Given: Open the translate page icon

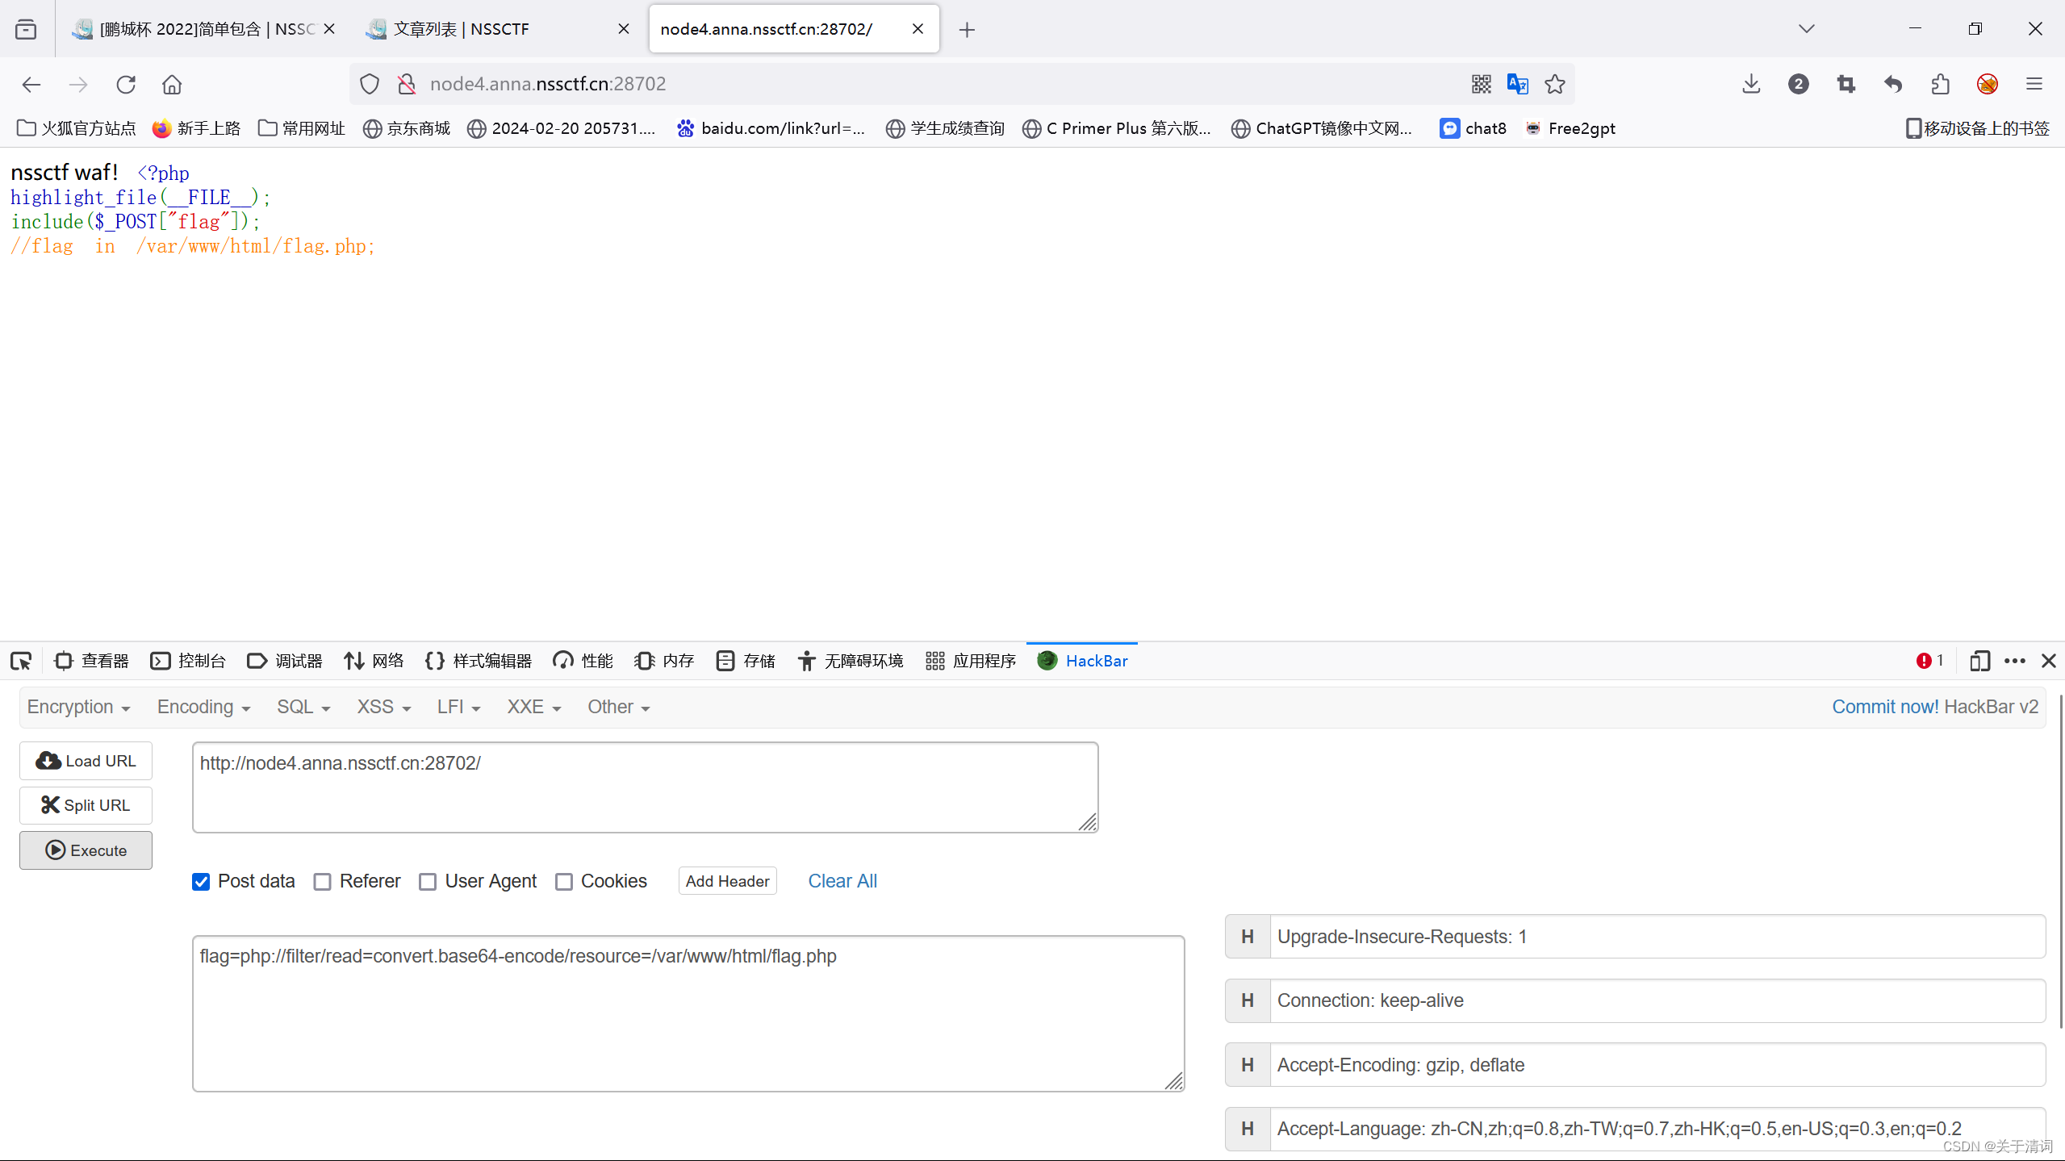Looking at the screenshot, I should pos(1517,84).
